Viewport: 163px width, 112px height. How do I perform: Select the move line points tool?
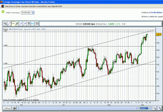pos(21,24)
